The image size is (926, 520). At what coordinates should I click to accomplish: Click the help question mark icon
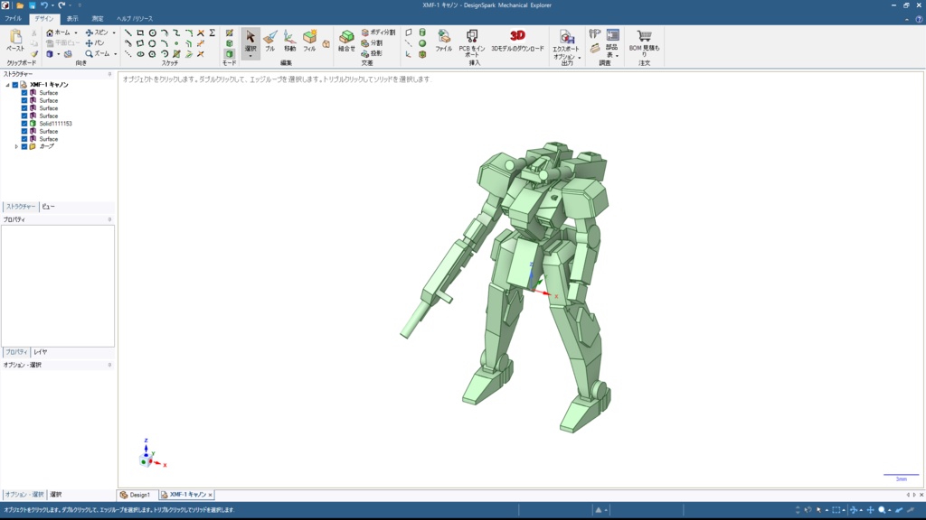[919, 19]
